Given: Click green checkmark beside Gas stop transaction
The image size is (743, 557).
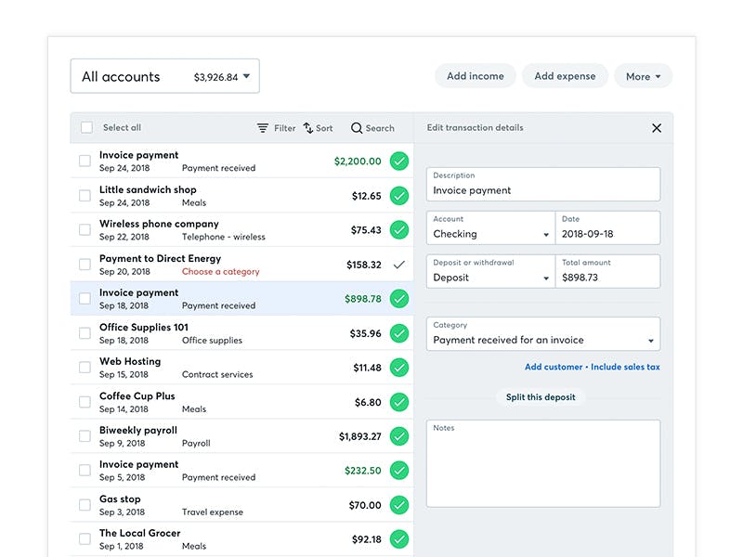Looking at the screenshot, I should 399,505.
